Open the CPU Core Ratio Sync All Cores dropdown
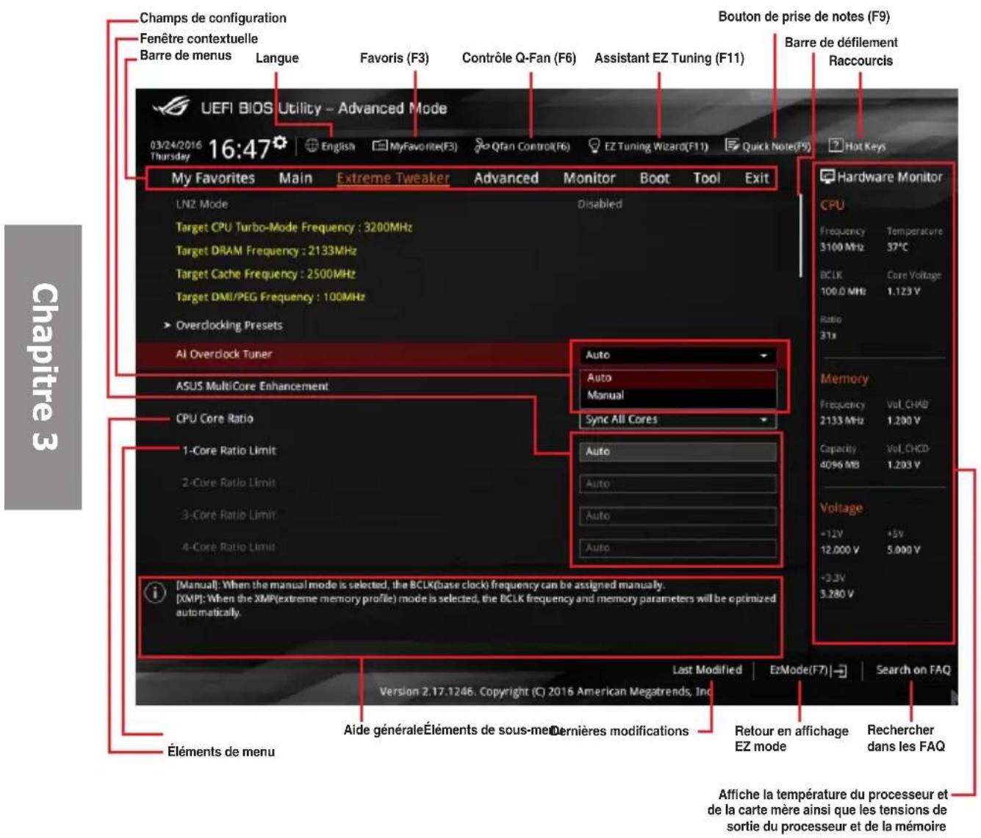Screen dimensions: 981x838 [x=678, y=420]
